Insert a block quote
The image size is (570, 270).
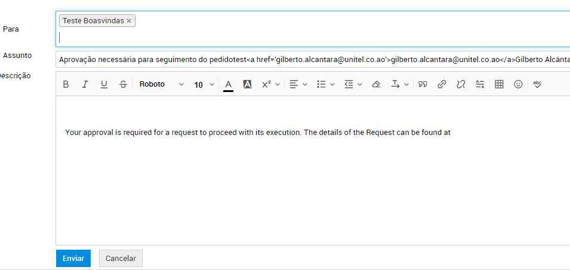423,84
